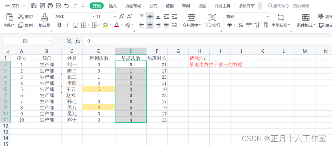Expand the font color dropdown arrow
332x146 pixels.
(x=121, y=25)
